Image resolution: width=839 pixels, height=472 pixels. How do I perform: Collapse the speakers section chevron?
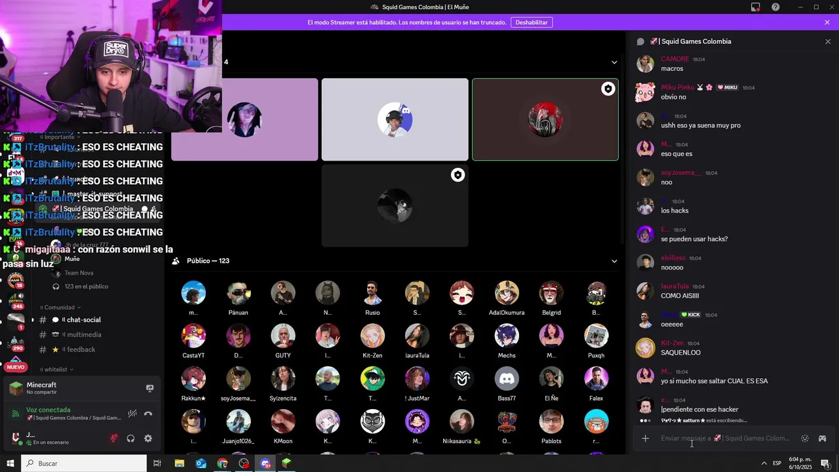(614, 62)
